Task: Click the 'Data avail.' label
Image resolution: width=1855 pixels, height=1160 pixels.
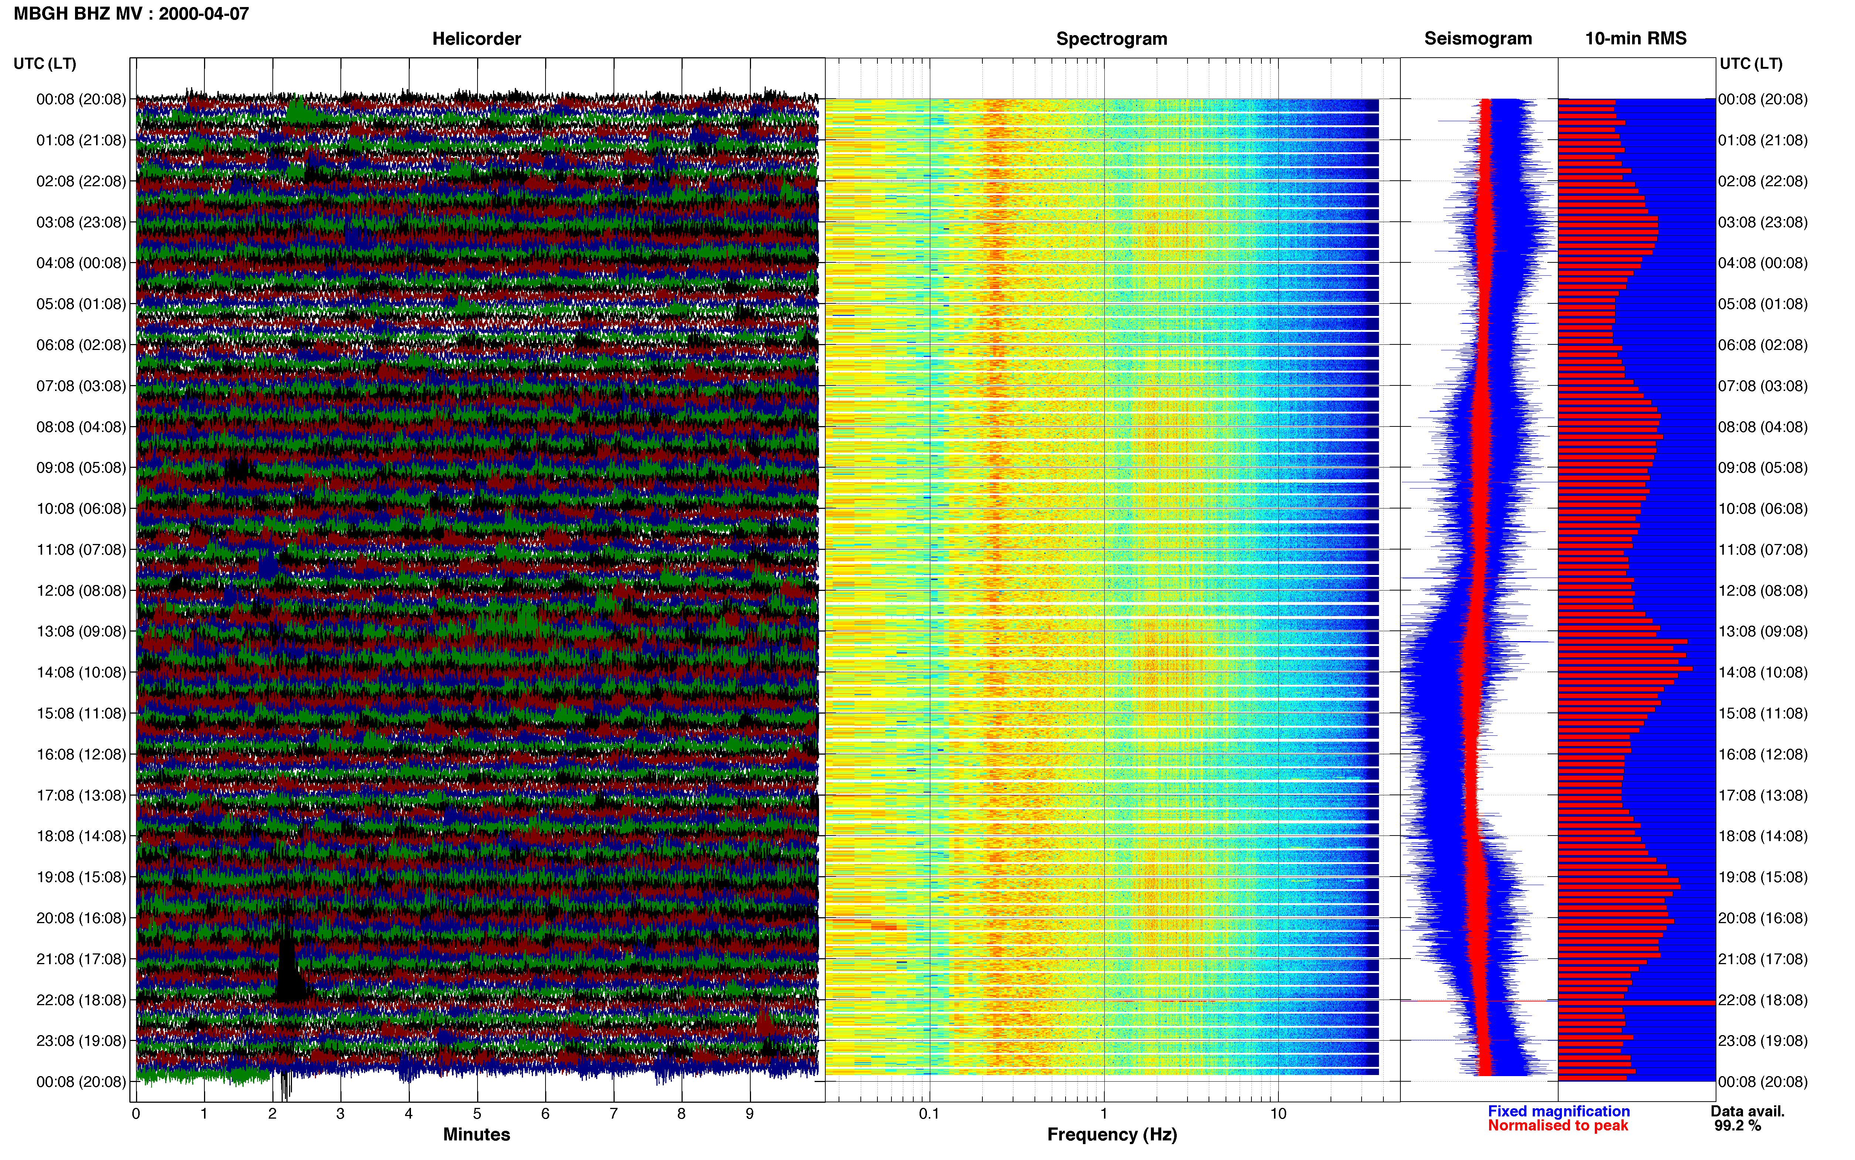Action: point(1747,1112)
